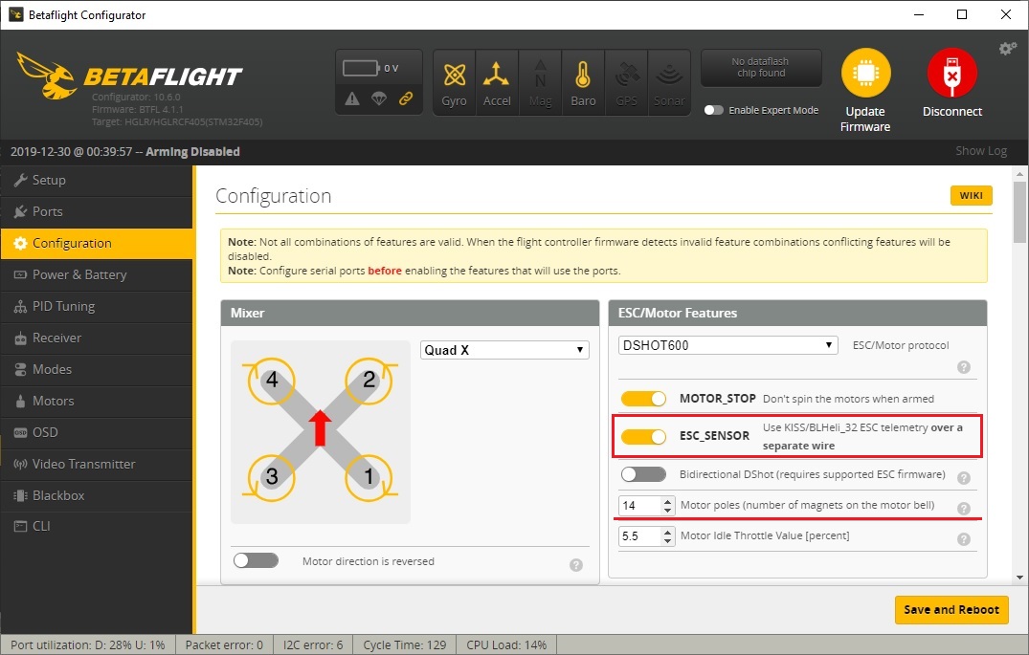Click the failsafe parachute icon
The image size is (1029, 655).
click(x=379, y=99)
